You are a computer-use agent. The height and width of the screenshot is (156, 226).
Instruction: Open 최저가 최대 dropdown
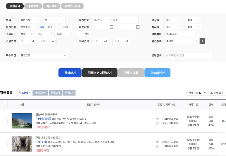point(194,27)
